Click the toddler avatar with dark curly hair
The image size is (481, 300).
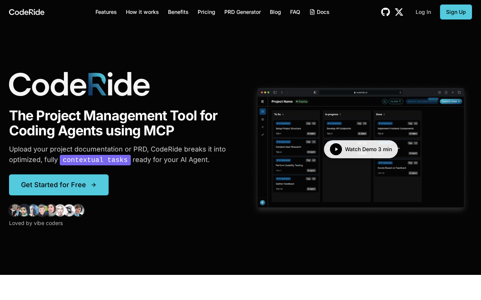pyautogui.click(x=24, y=210)
